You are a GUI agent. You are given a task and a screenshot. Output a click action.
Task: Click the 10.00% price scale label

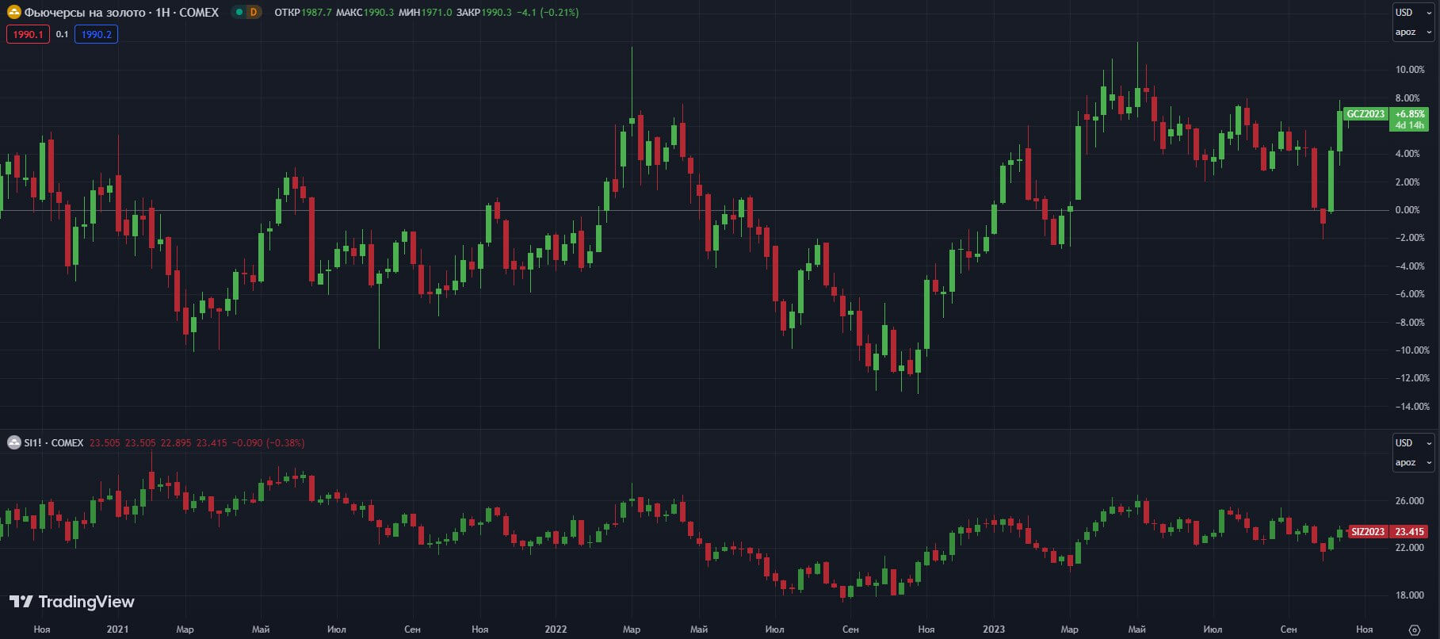tap(1410, 70)
